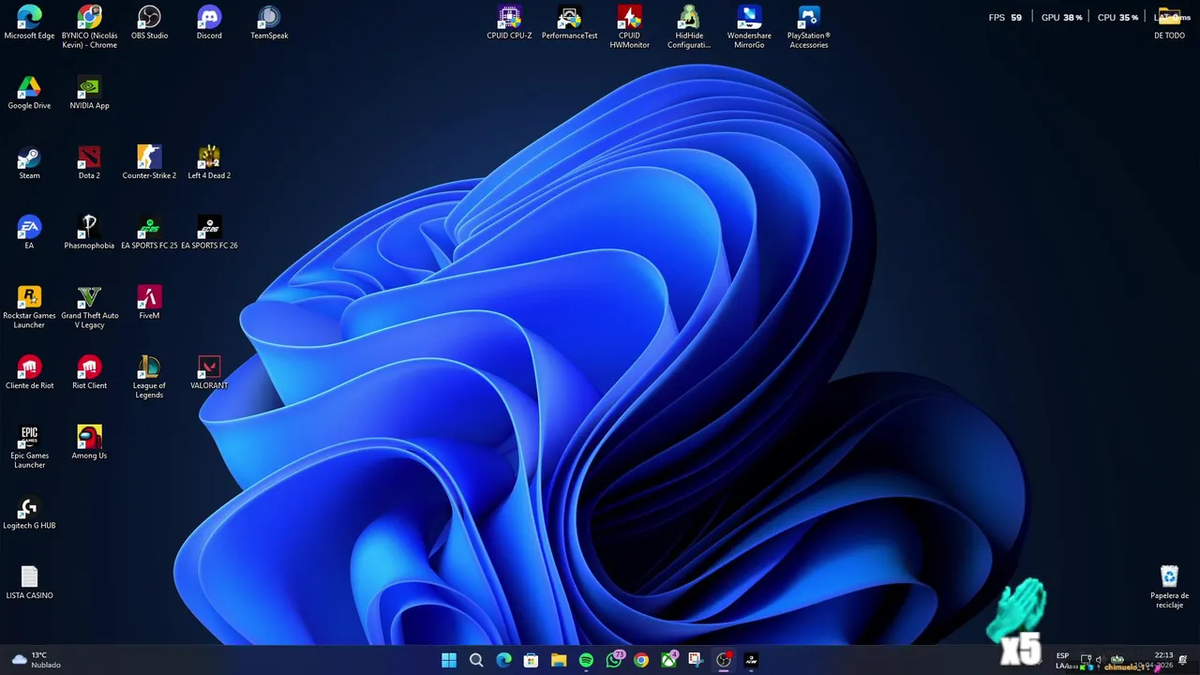
Task: Select the Dota 2 desktop icon
Action: pyautogui.click(x=89, y=163)
